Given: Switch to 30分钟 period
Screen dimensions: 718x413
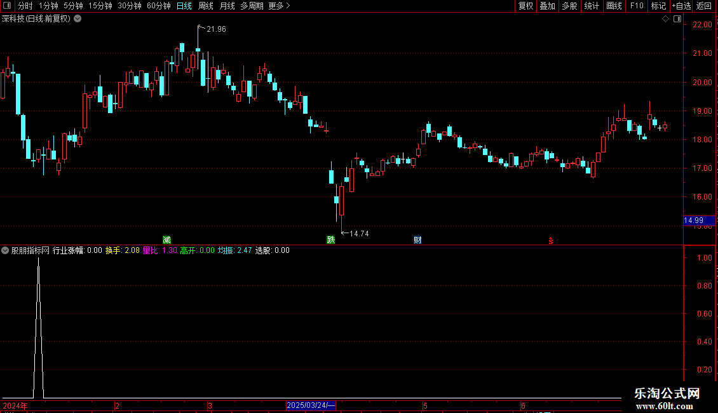Looking at the screenshot, I should (129, 6).
